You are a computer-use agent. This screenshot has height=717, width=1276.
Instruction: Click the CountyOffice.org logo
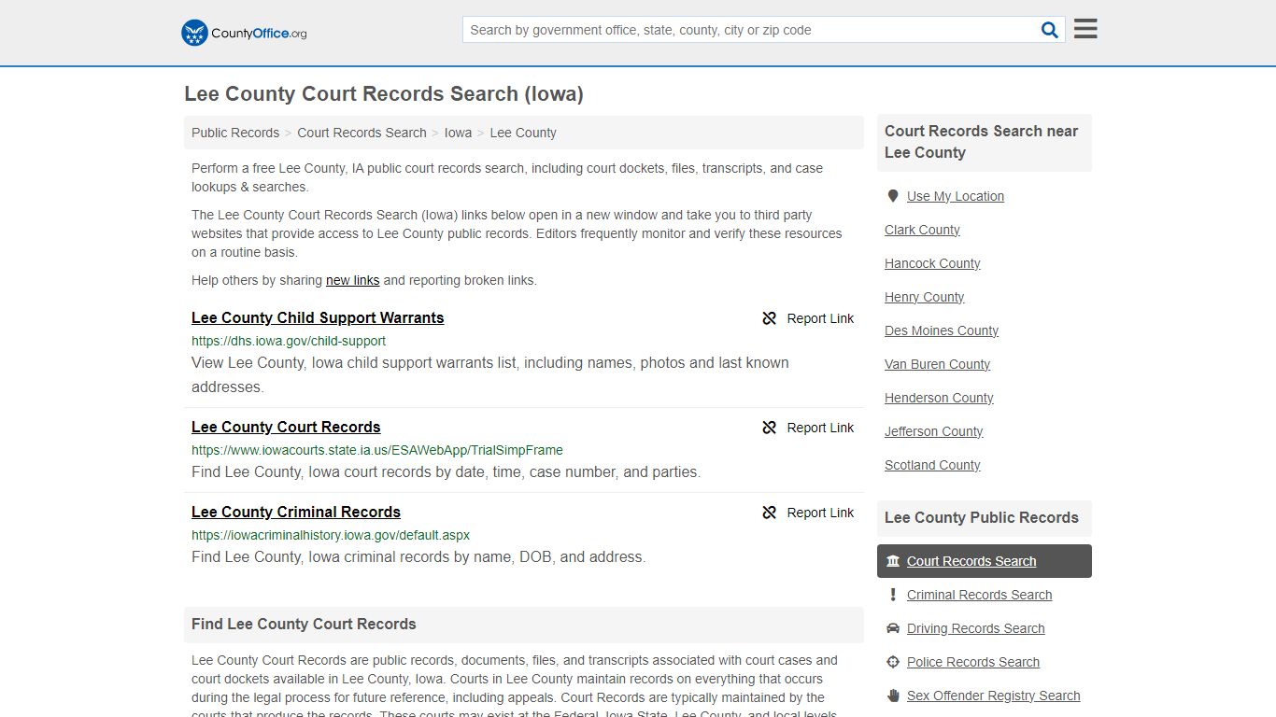(244, 33)
